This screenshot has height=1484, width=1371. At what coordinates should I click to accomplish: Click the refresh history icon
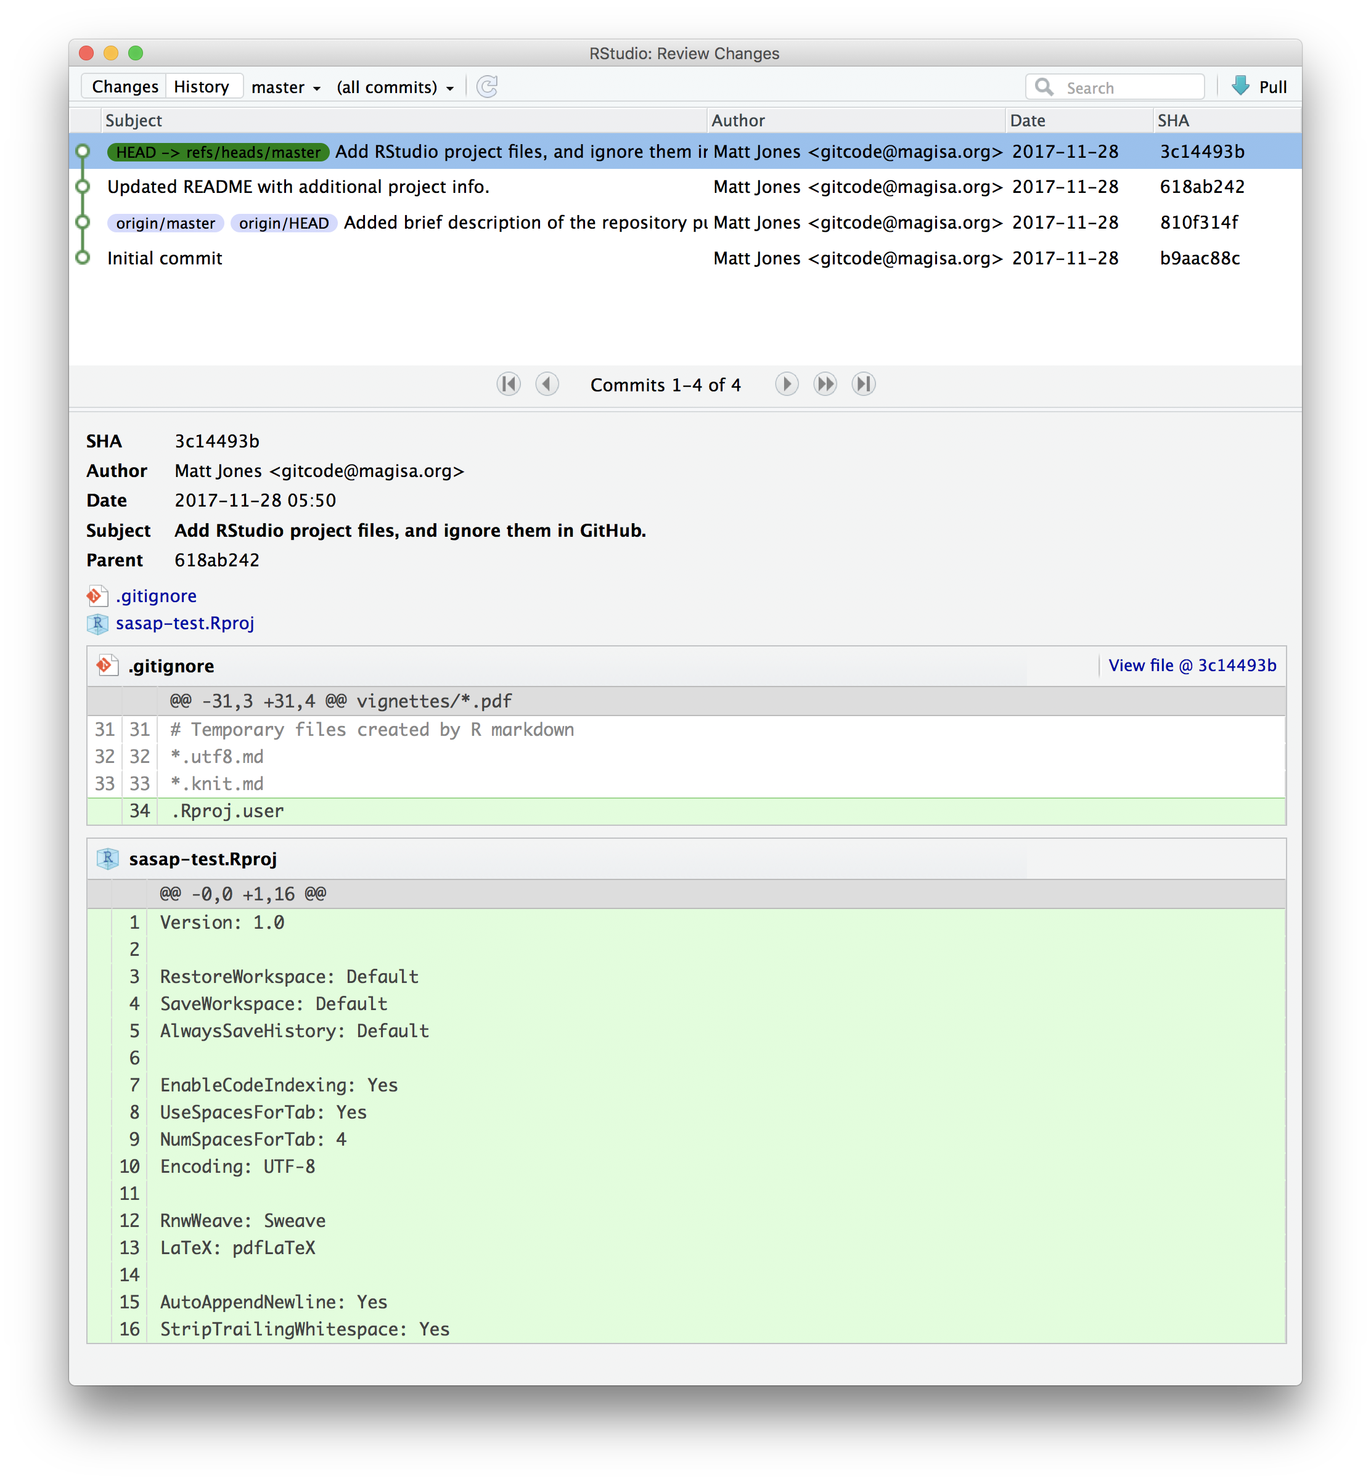pos(486,87)
